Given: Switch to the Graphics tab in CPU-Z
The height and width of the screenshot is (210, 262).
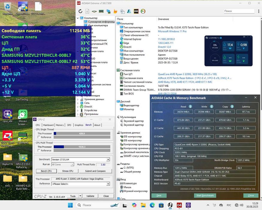Looking at the screenshot, I should coord(79,125).
